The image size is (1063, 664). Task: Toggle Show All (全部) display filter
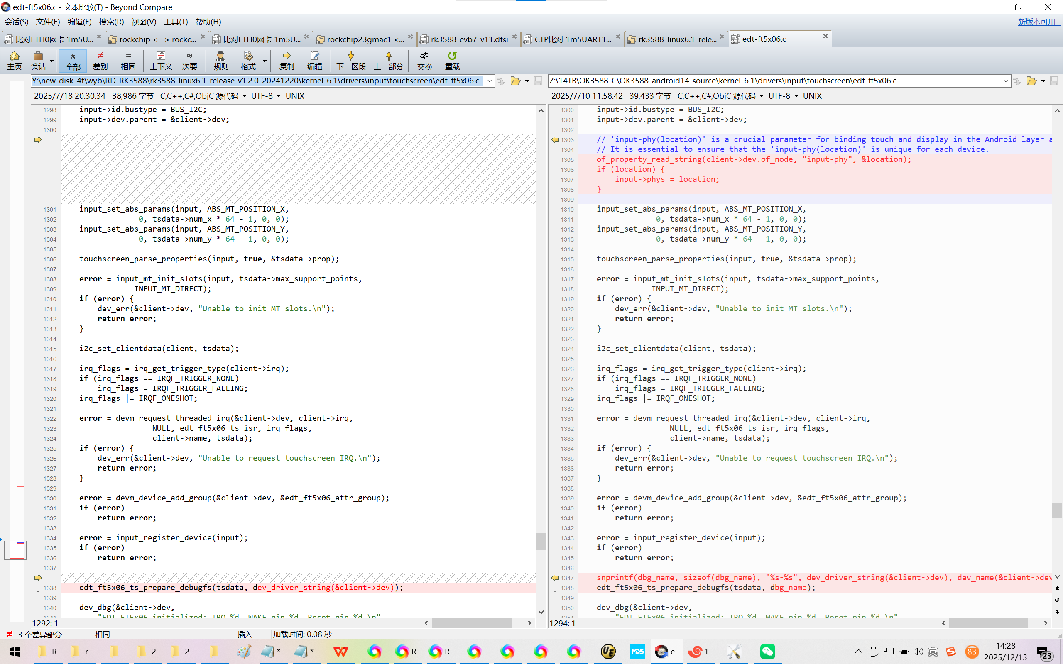tap(73, 60)
